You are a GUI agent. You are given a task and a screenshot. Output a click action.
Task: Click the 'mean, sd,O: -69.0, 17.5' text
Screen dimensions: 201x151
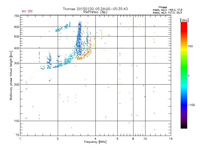167,10
